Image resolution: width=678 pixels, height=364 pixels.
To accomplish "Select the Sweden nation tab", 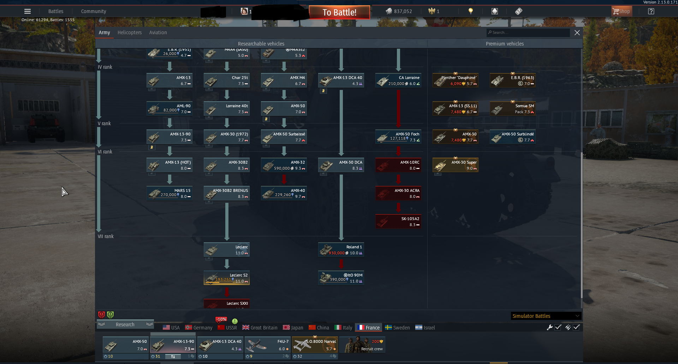I will [397, 328].
